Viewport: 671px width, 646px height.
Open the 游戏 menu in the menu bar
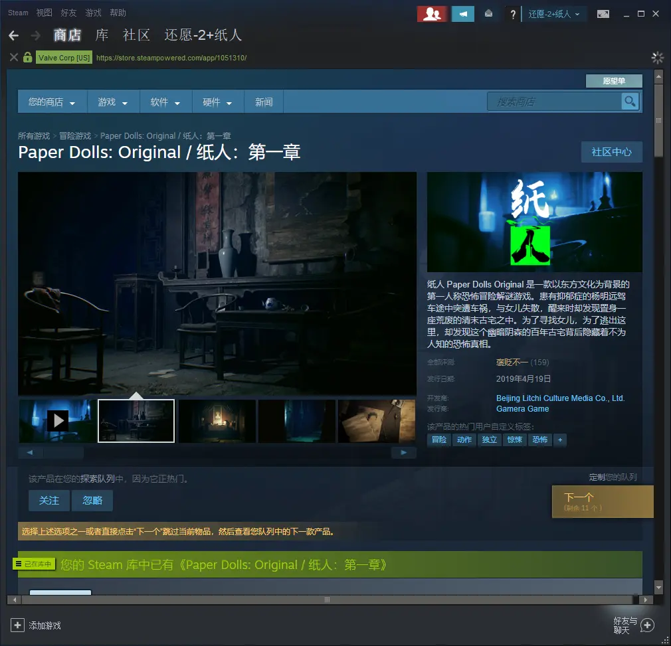tap(93, 13)
